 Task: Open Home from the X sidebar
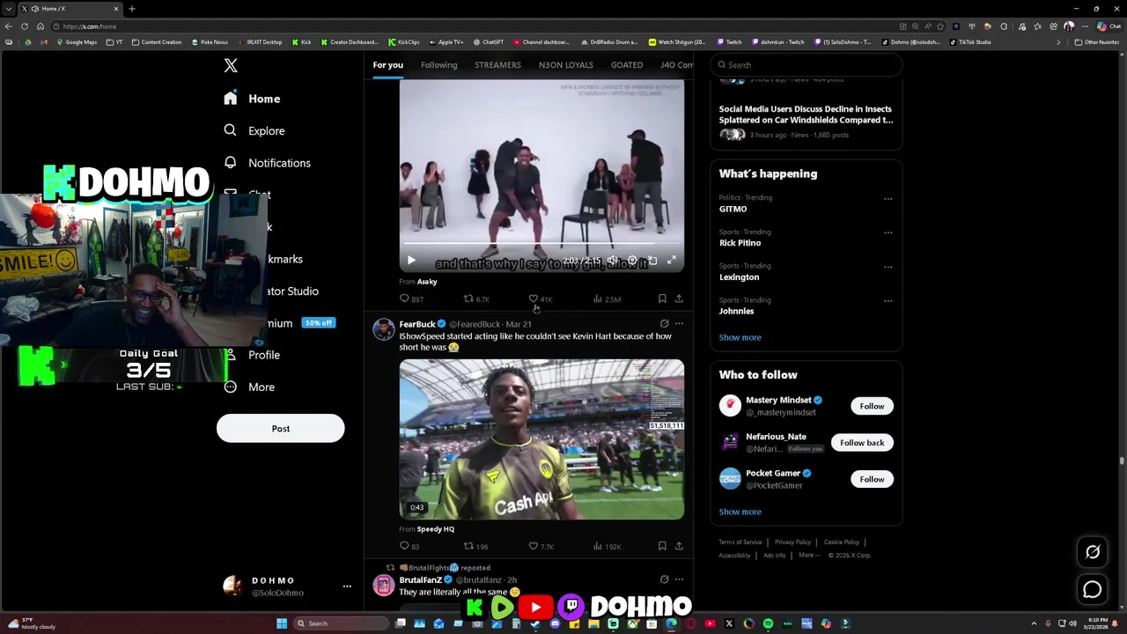coord(253,99)
